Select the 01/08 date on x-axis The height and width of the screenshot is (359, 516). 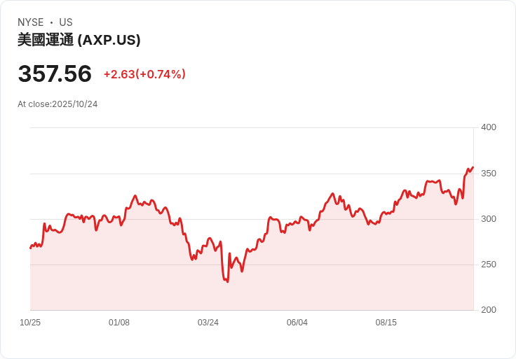click(x=119, y=323)
